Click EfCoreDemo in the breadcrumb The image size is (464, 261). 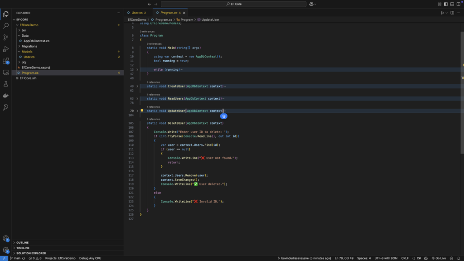(x=137, y=20)
